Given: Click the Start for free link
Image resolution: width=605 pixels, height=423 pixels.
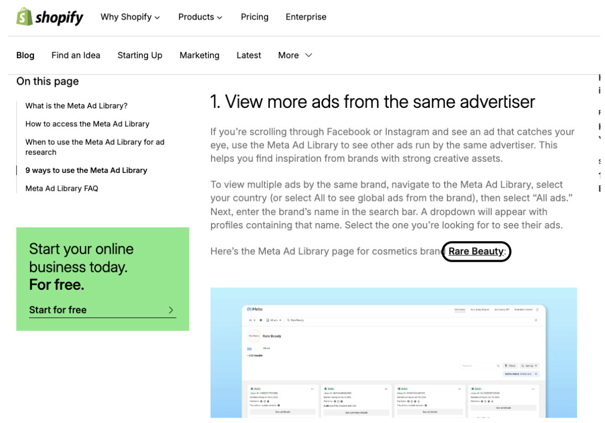Looking at the screenshot, I should coord(58,310).
